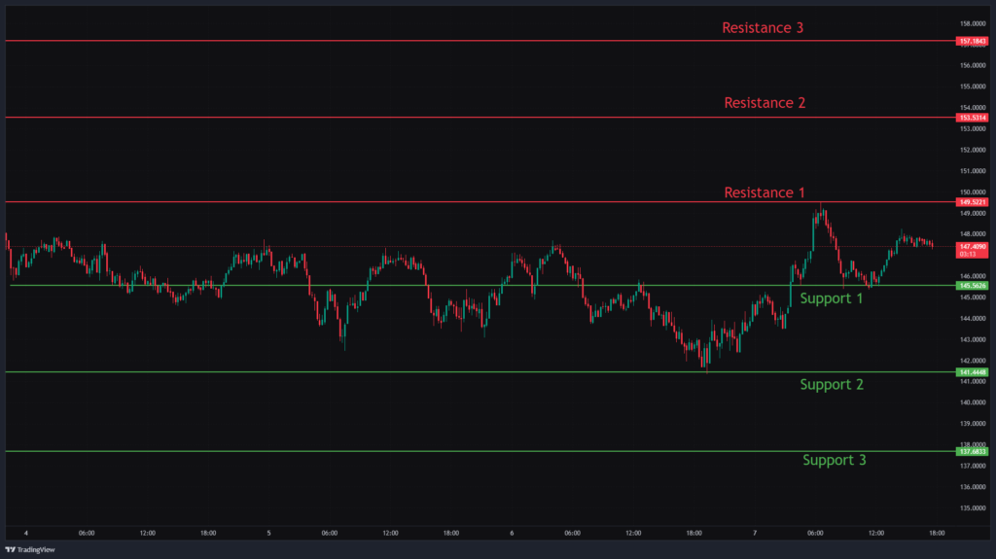Screen dimensions: 996x559
Task: Click the Resistance 2 text label
Action: coord(765,103)
